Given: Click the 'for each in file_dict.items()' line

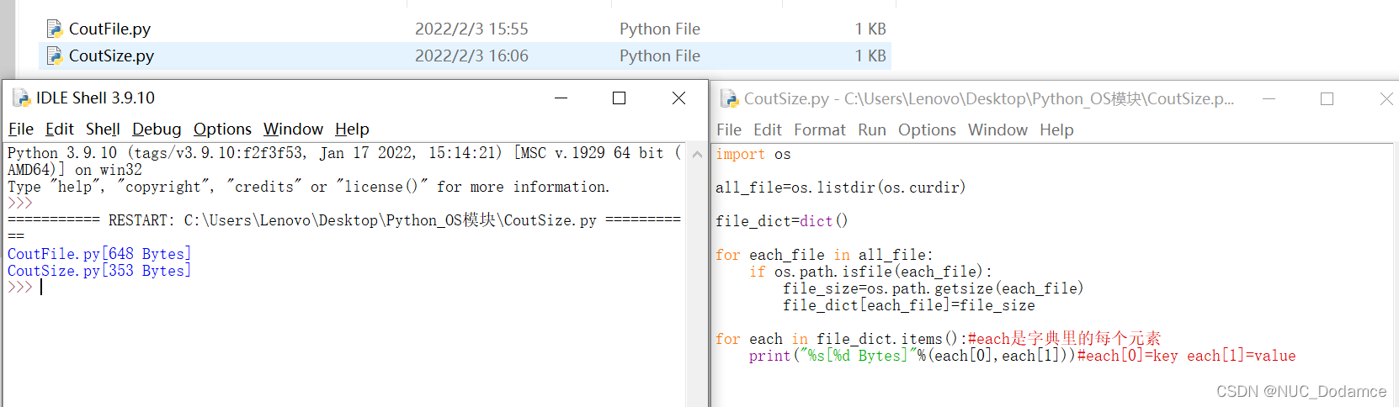Looking at the screenshot, I should [x=939, y=339].
